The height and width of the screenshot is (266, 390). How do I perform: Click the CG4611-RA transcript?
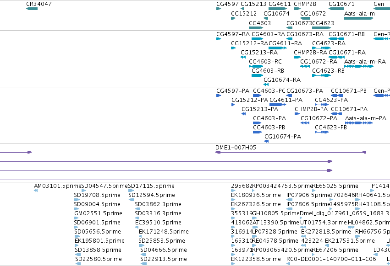point(278,48)
